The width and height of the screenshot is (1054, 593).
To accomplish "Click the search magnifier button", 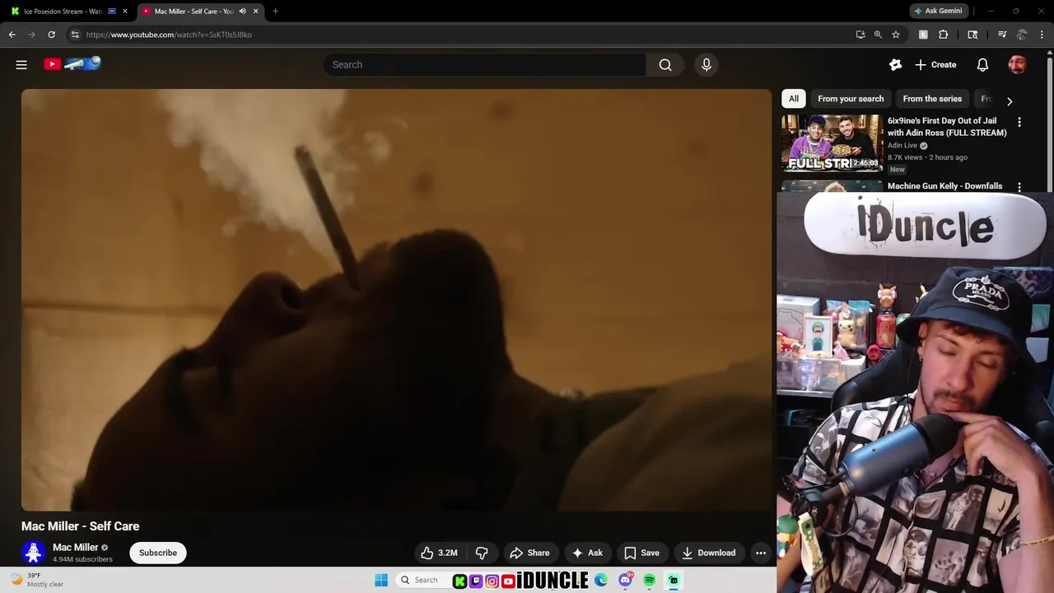I will point(665,64).
